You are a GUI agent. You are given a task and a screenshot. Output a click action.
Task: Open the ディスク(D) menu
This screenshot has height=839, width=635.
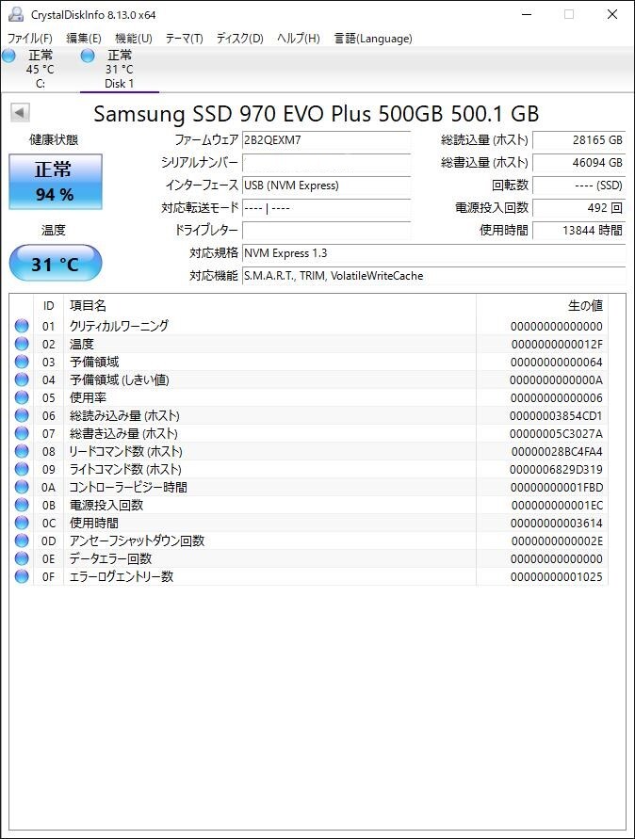point(240,39)
